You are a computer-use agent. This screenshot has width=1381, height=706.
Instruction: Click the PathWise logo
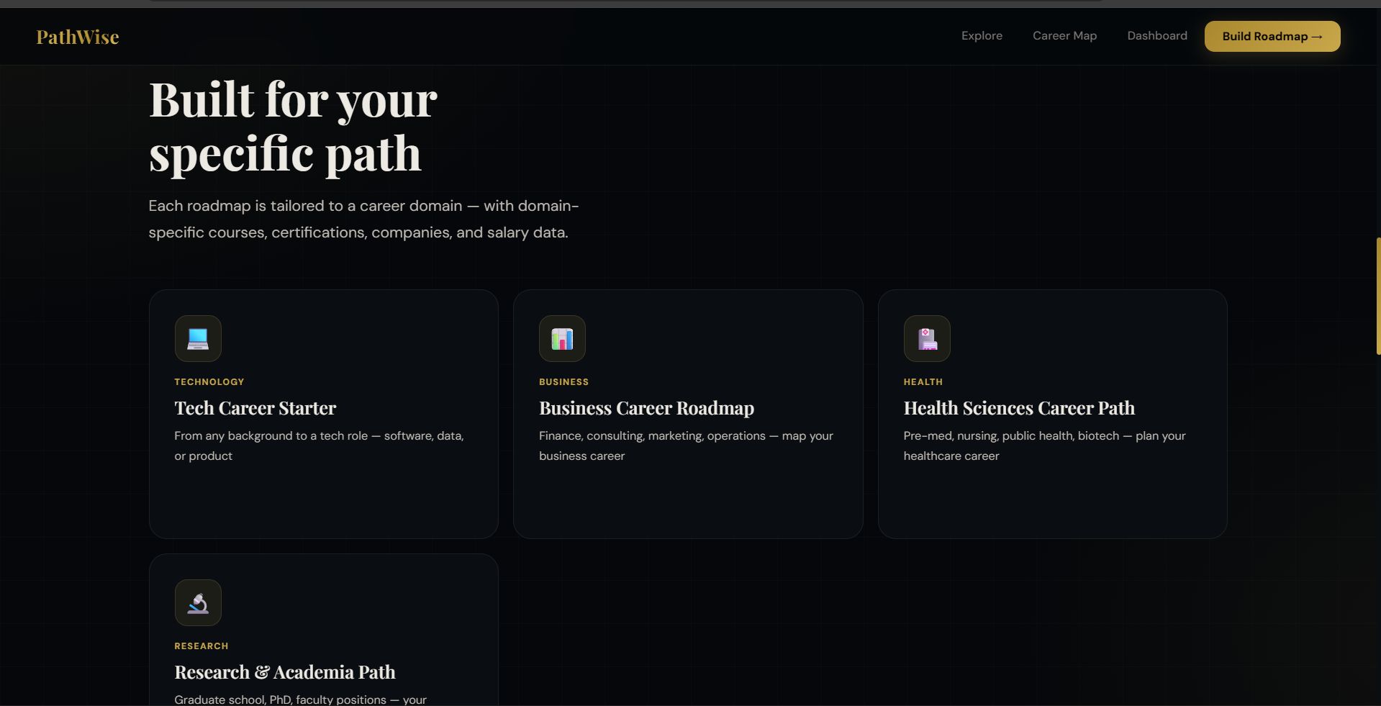[x=78, y=37]
